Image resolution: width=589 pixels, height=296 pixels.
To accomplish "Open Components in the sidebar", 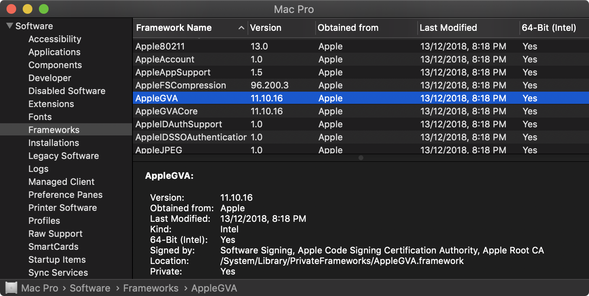I will (x=55, y=65).
